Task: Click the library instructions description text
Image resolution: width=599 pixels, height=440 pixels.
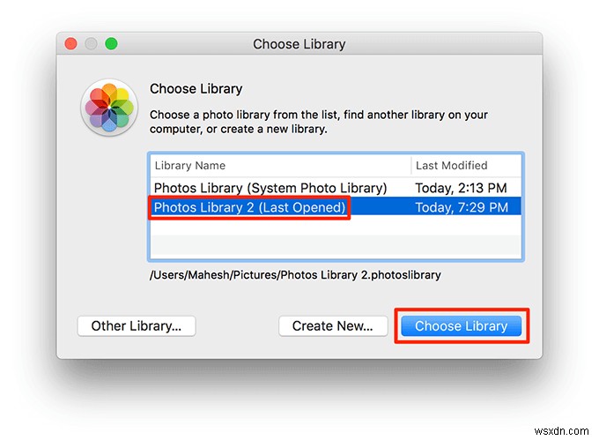Action: (318, 122)
